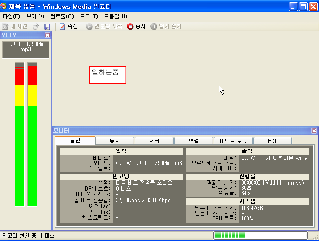Image resolution: width=319 pixels, height=241 pixels.
Task: Switch to the EDL tab
Action: [273, 141]
